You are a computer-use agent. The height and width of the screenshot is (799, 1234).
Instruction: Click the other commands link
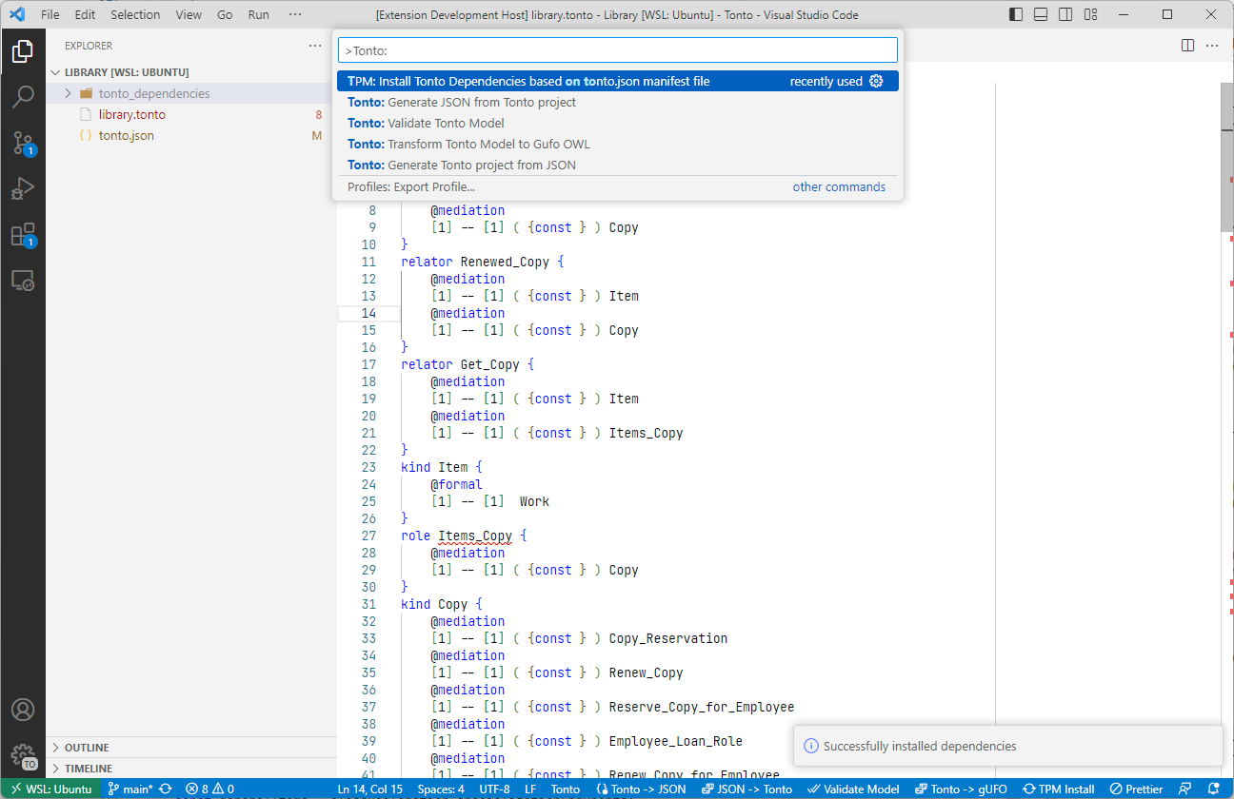[x=839, y=186]
